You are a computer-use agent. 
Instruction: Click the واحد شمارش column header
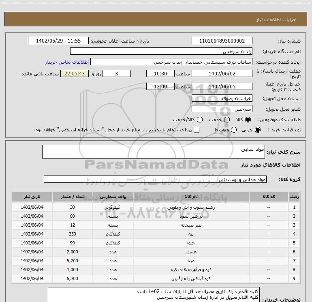113,197
